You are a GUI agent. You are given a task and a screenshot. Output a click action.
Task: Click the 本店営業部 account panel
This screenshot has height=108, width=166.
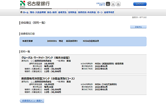point(83,41)
